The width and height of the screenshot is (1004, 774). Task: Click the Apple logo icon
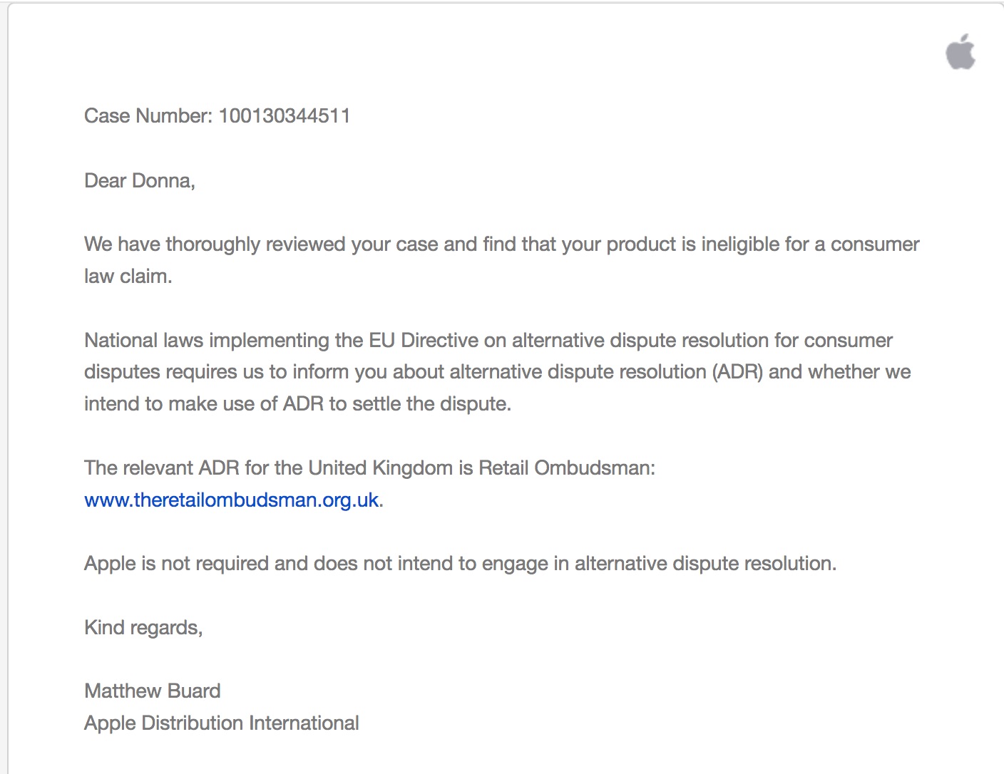click(961, 52)
